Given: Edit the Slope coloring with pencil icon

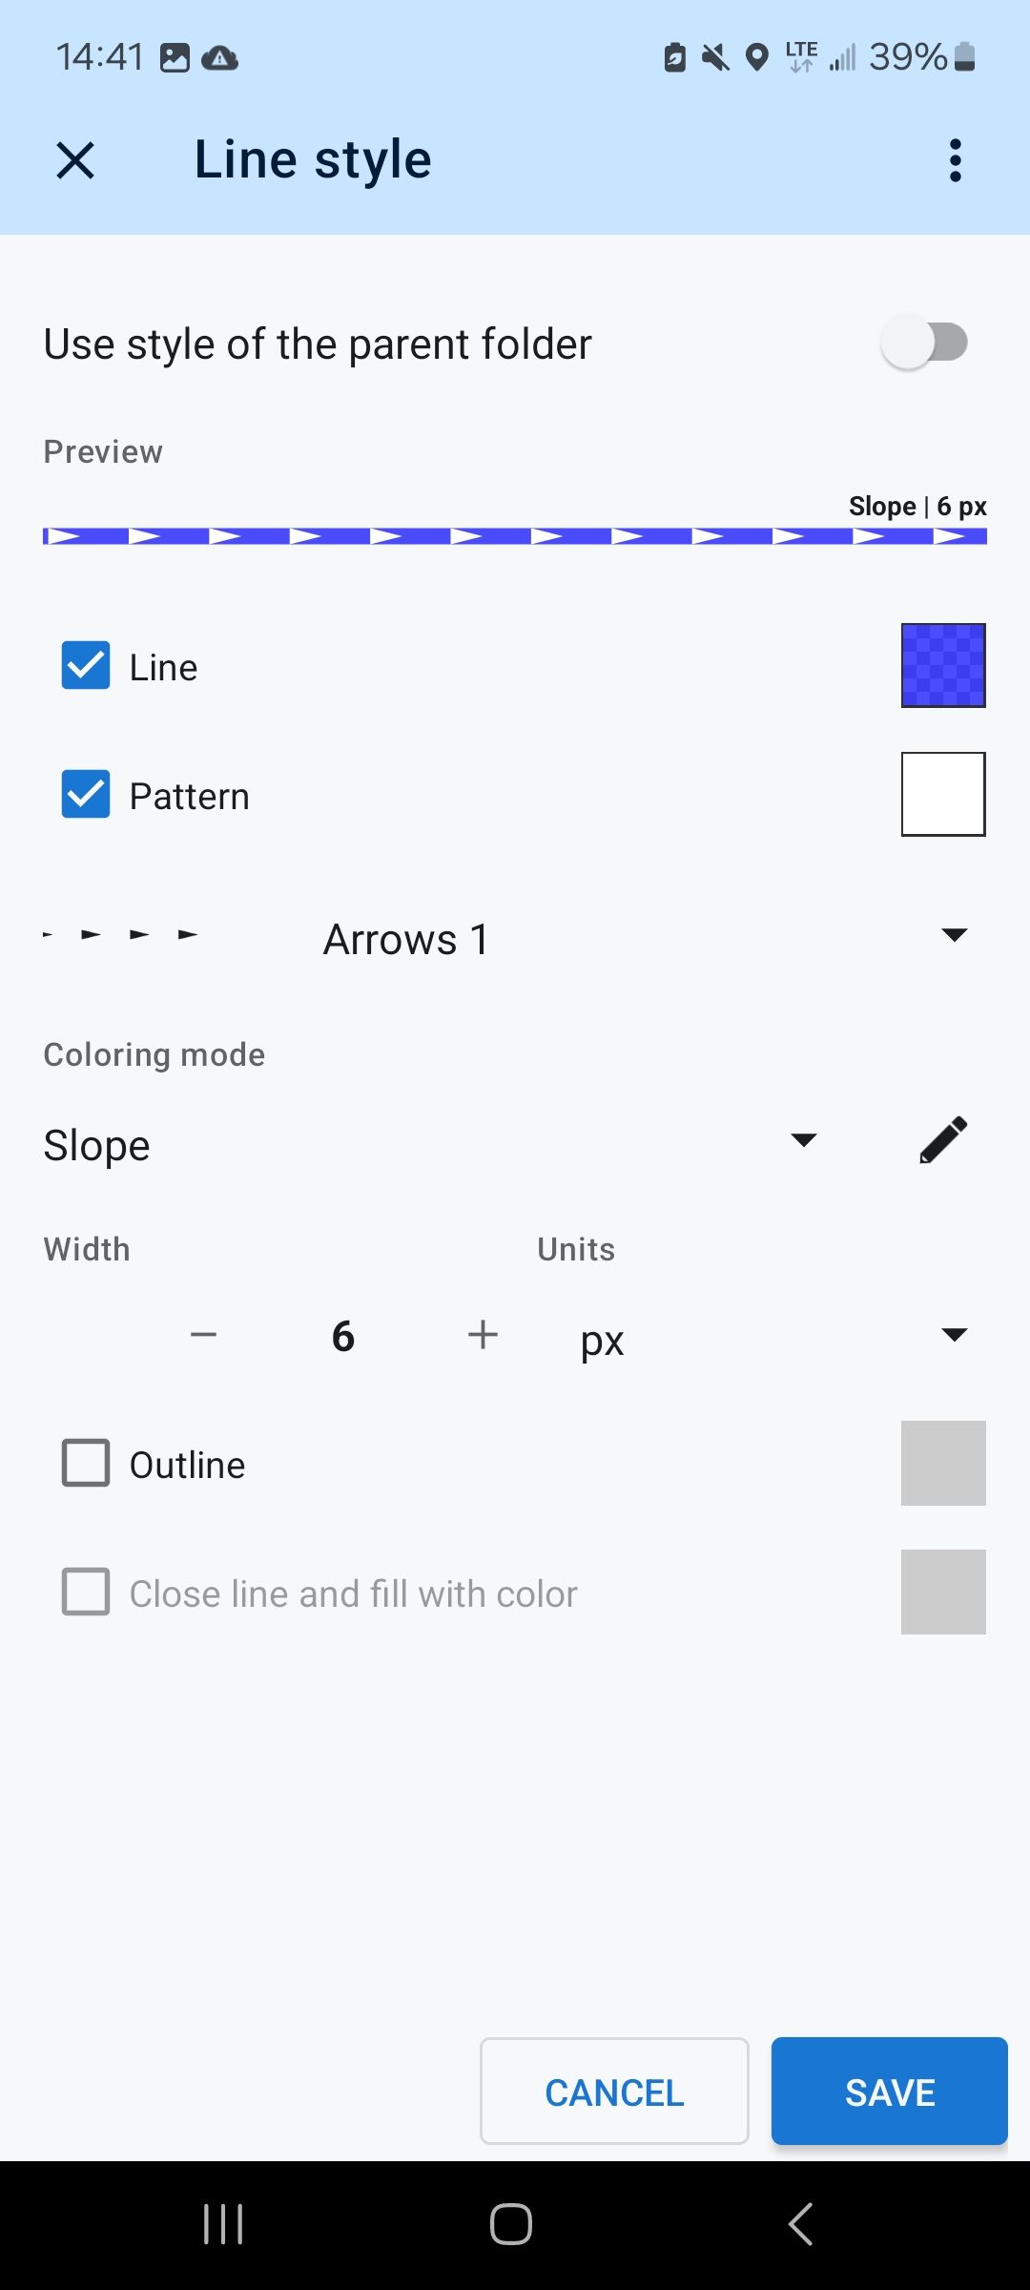Looking at the screenshot, I should [x=943, y=1140].
